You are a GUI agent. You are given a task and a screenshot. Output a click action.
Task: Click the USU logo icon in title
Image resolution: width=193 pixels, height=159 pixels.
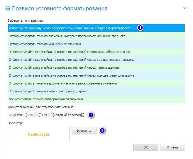(x=8, y=8)
